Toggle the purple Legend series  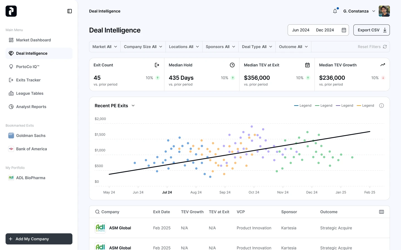[x=344, y=106]
